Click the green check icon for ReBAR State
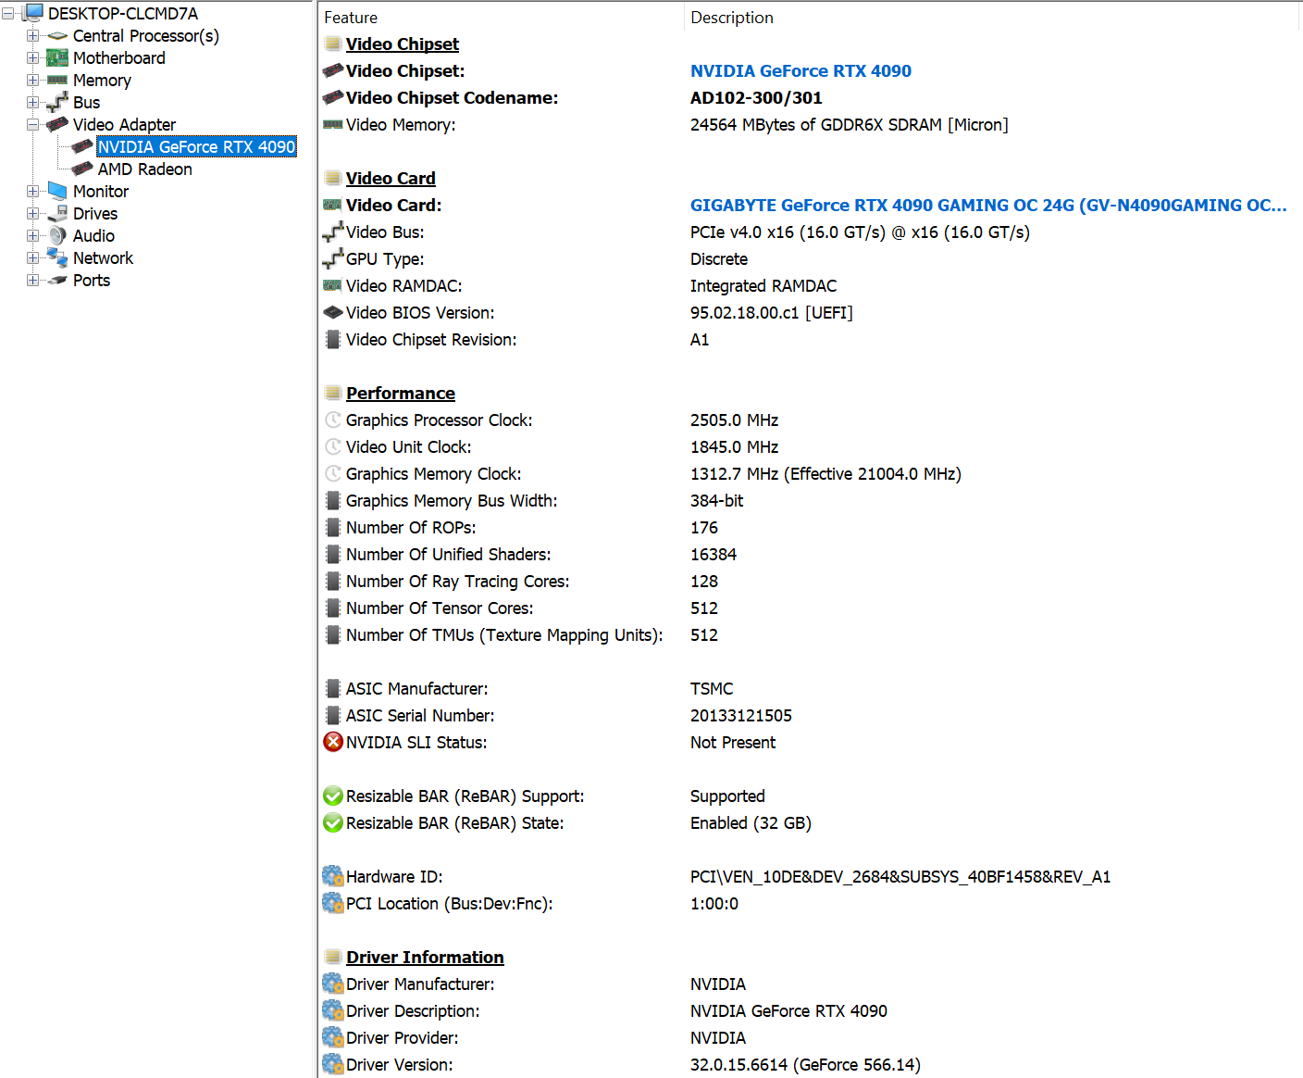The image size is (1303, 1078). 333,822
